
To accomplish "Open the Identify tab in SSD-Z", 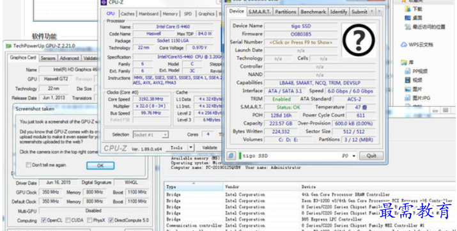I will (338, 12).
